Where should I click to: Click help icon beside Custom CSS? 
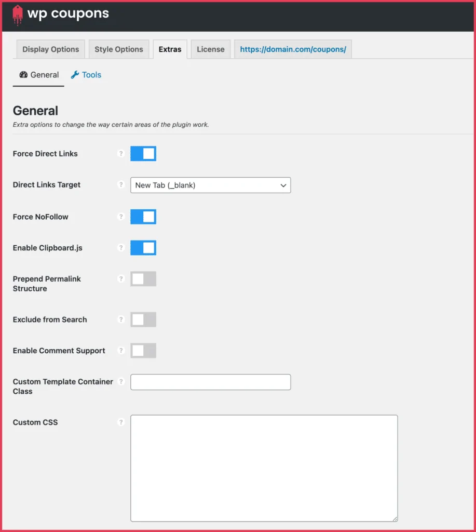point(121,422)
